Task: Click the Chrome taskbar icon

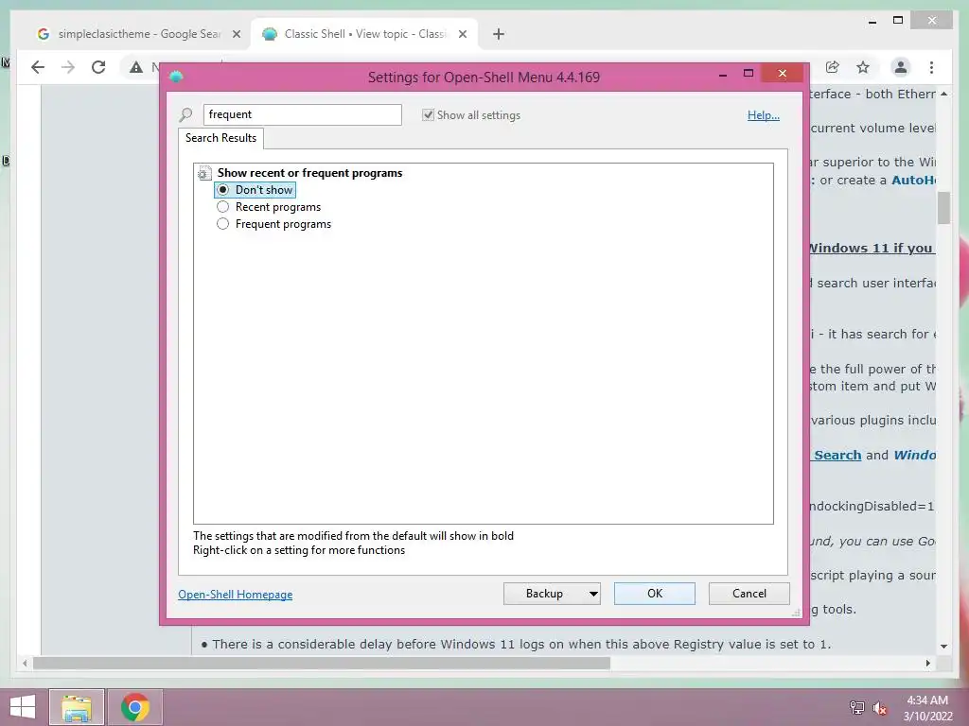Action: (135, 707)
